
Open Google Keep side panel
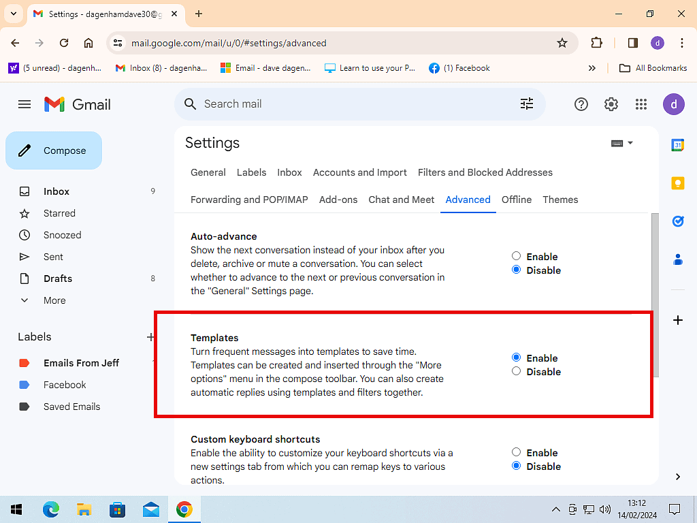[x=677, y=183]
